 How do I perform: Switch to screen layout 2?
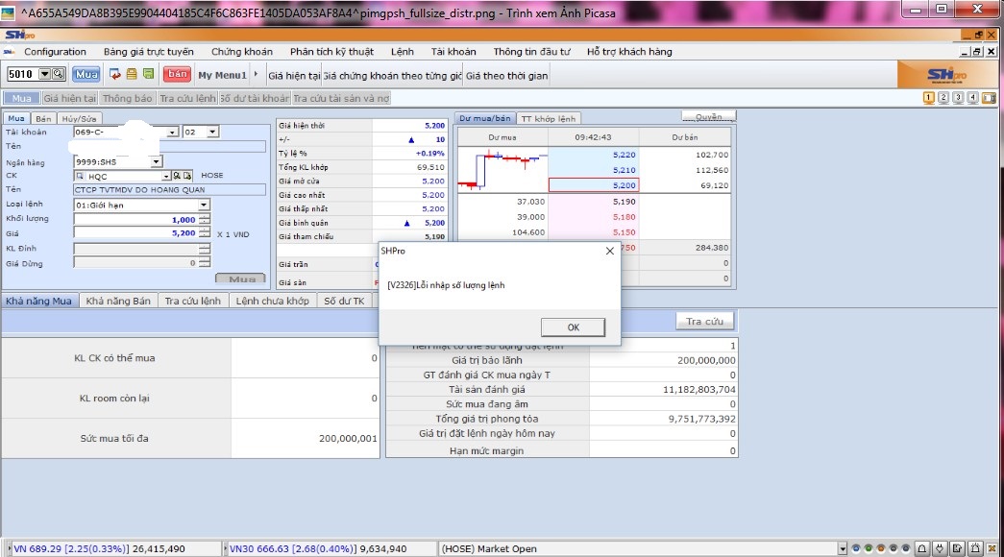click(943, 97)
